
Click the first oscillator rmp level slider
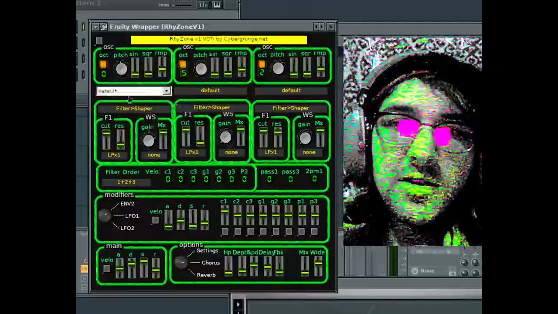tap(162, 68)
